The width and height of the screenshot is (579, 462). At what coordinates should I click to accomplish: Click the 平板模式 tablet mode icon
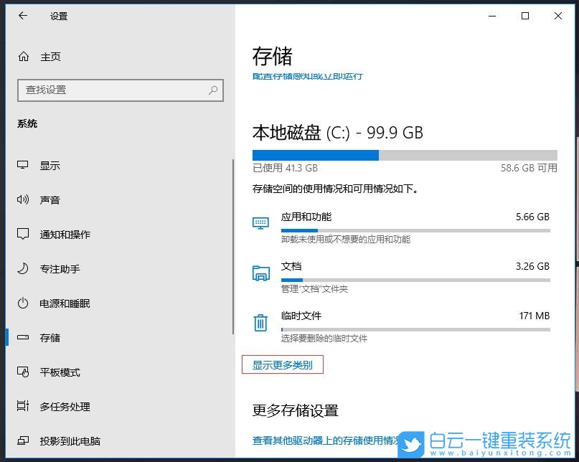22,372
